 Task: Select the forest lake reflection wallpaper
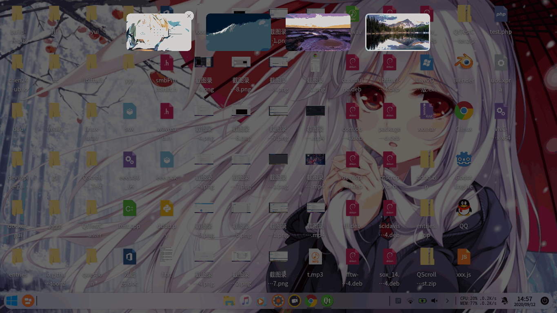[x=397, y=32]
